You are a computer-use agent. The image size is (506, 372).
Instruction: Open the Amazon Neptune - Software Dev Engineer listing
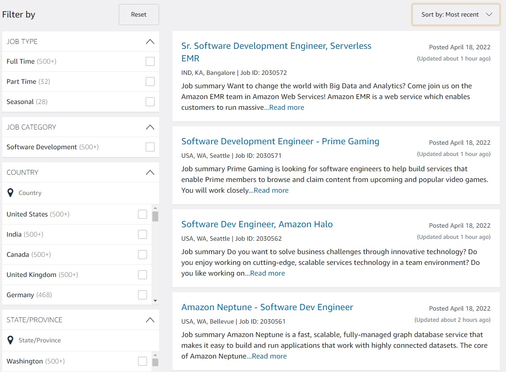pyautogui.click(x=267, y=307)
